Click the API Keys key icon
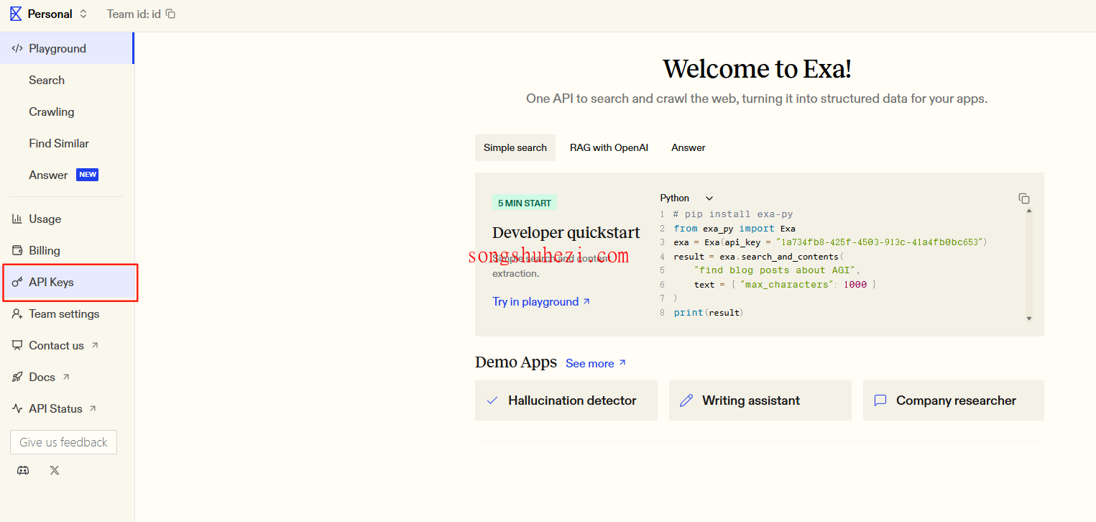 [x=17, y=282]
